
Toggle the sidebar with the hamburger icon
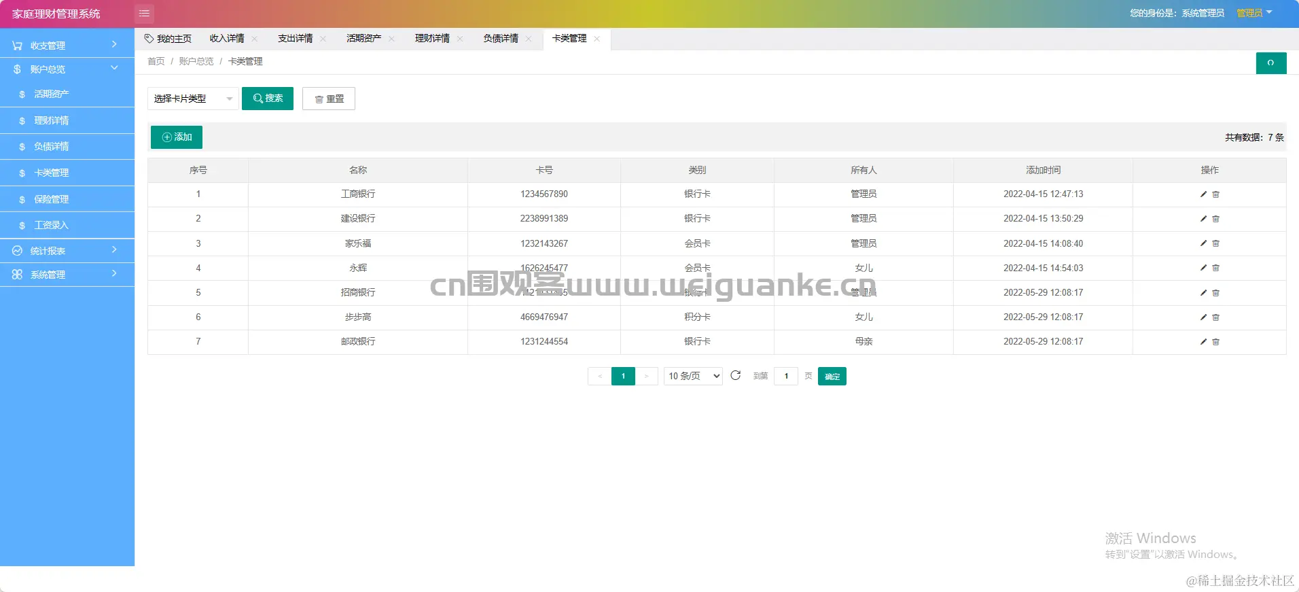coord(144,14)
